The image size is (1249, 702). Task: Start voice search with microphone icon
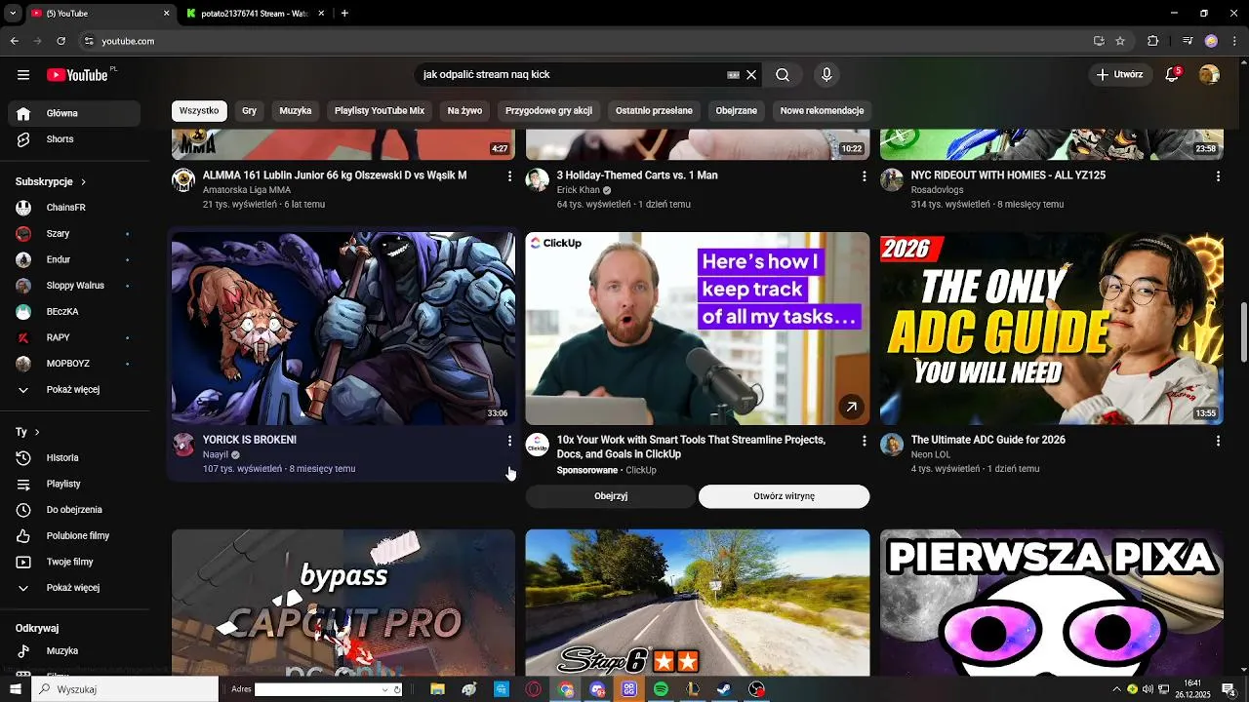tap(826, 75)
